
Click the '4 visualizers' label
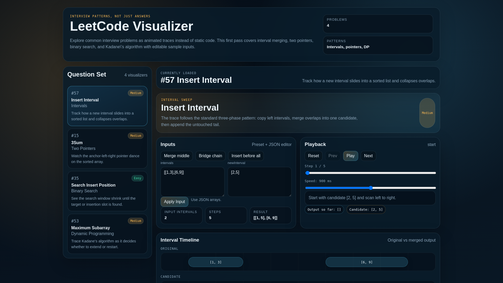point(136,75)
